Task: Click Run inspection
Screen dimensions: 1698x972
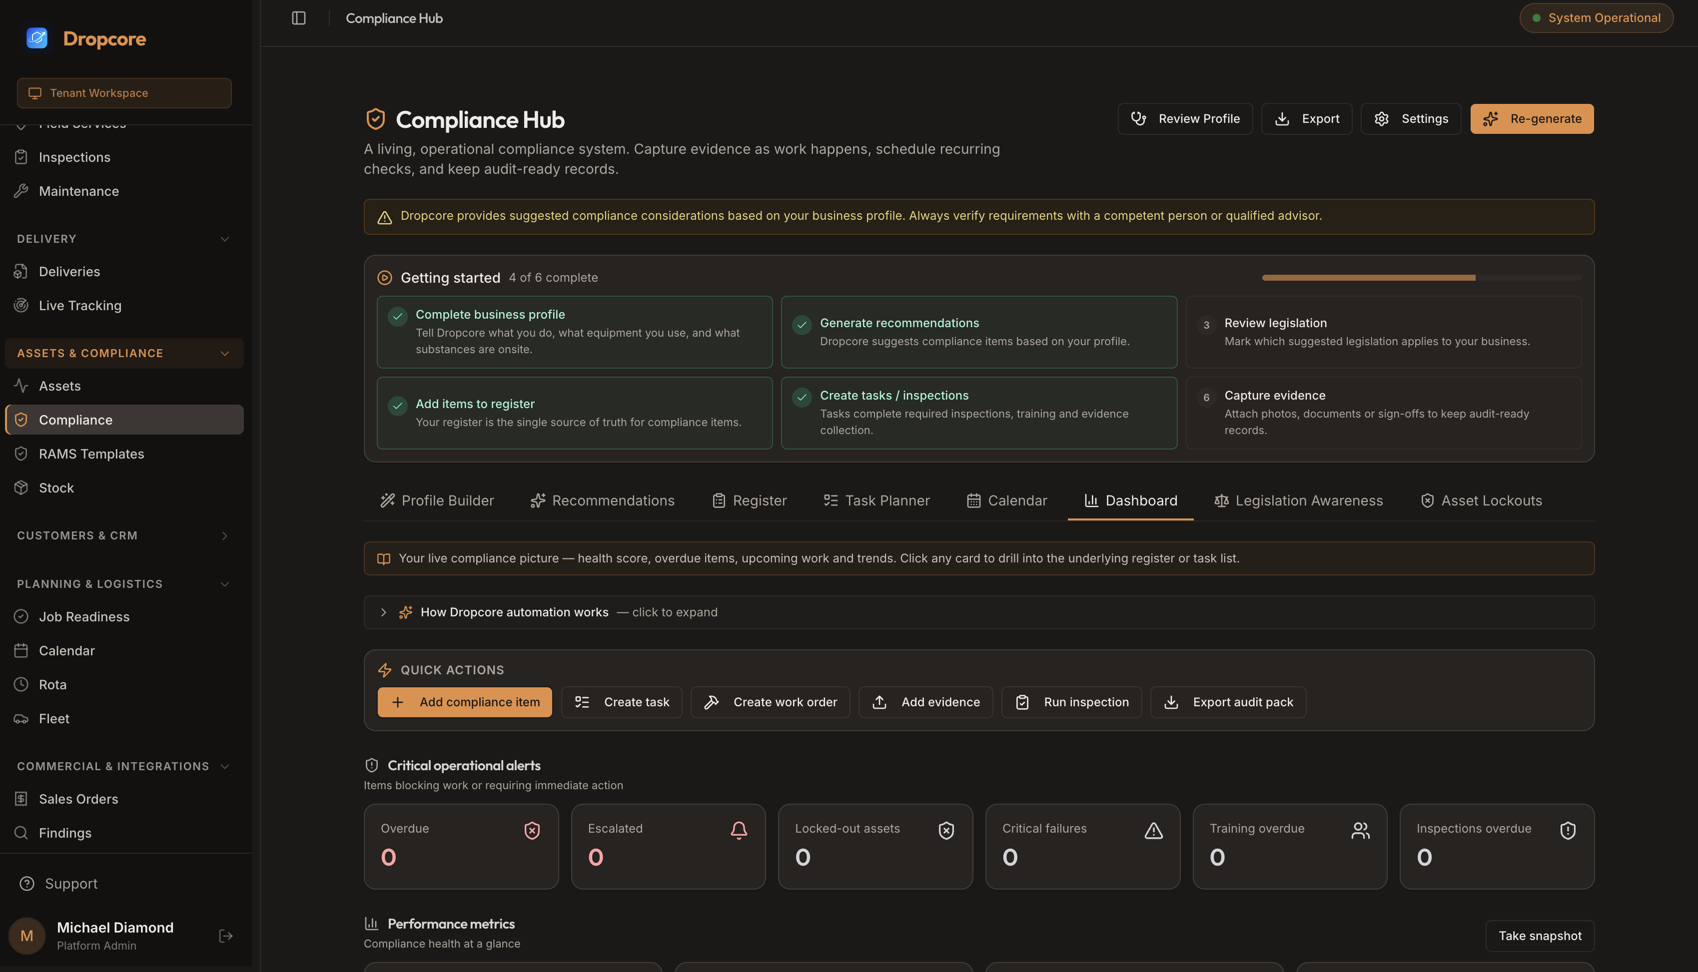Action: 1072,702
